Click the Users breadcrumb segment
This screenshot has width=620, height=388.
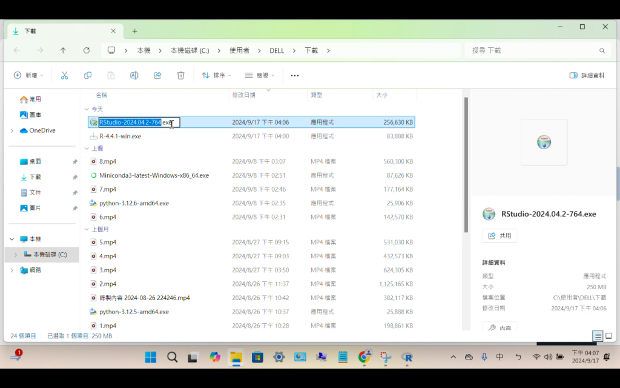(239, 51)
